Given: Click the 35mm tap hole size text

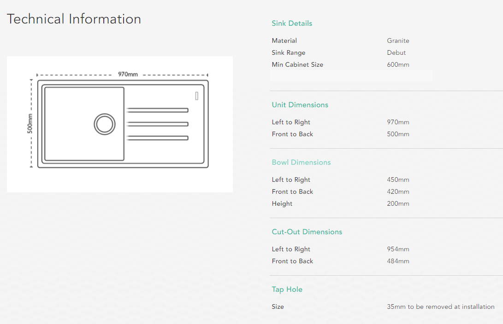Looking at the screenshot, I should pos(440,307).
